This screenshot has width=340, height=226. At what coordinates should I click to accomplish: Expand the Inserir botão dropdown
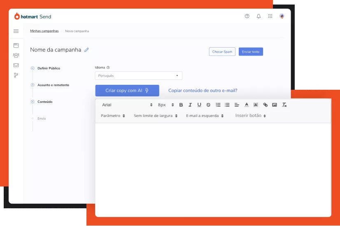pyautogui.click(x=250, y=116)
